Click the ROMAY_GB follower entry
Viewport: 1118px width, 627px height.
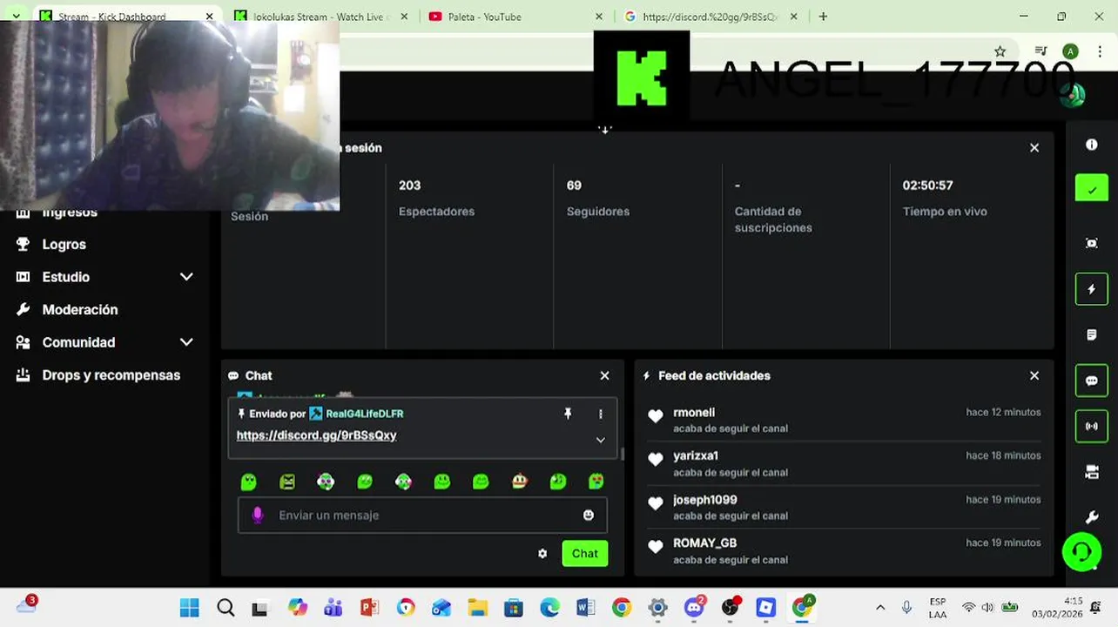click(843, 550)
